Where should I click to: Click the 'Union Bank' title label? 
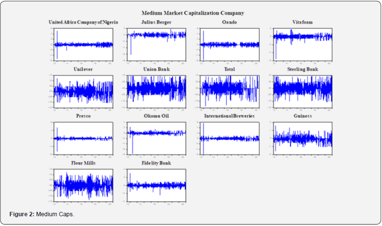coord(156,70)
